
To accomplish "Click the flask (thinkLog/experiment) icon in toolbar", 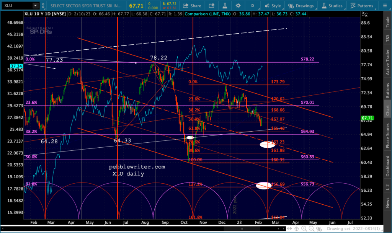I will click(x=225, y=5).
